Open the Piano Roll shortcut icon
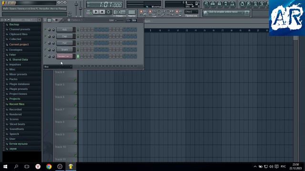 click(219, 4)
